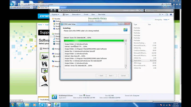The height and width of the screenshot is (107, 191).
Task: Open Organize menu in Explorer window
Action: [55, 15]
